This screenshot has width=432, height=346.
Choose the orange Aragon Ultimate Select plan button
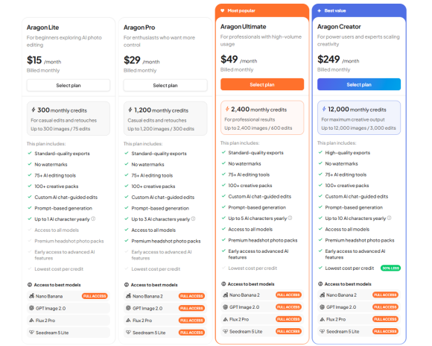point(262,84)
